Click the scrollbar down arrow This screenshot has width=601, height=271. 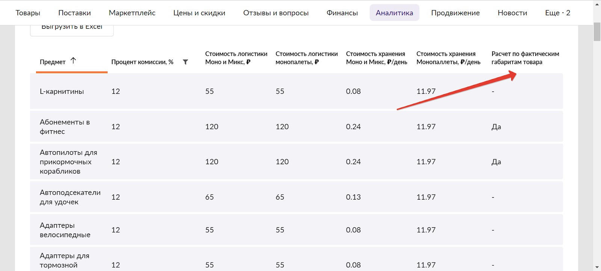(597, 267)
